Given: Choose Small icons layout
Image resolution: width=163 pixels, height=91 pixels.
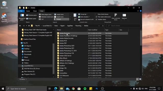Looking at the screenshot, I should (59, 17).
